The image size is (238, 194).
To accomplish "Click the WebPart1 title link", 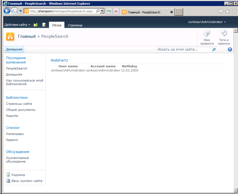I will [59, 60].
